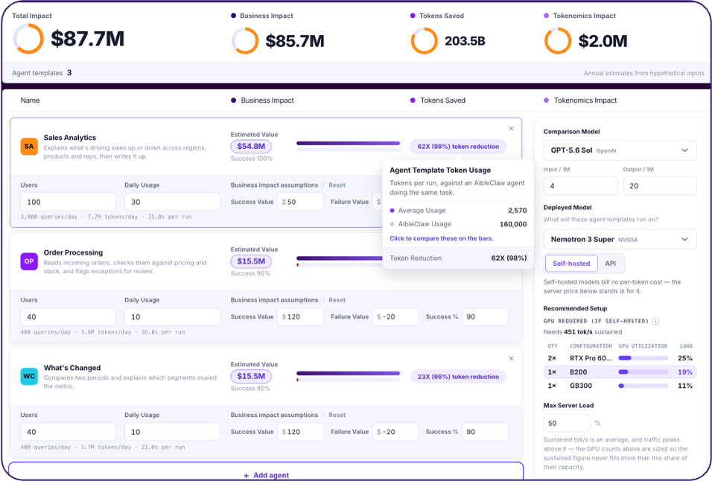The height and width of the screenshot is (481, 712).
Task: Click the 23X (96%) token reduction pill
Action: pos(458,377)
